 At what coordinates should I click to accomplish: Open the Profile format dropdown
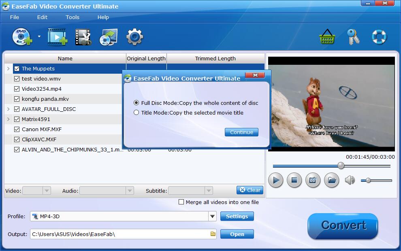click(x=213, y=217)
